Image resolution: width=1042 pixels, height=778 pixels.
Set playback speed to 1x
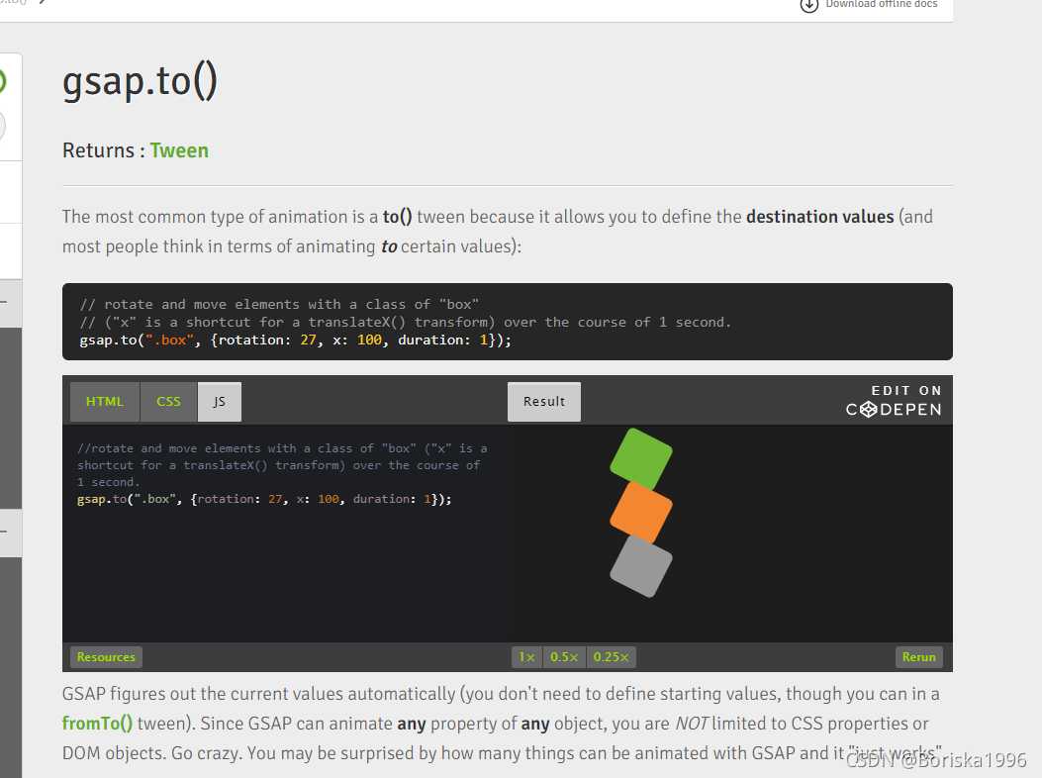[x=527, y=657]
